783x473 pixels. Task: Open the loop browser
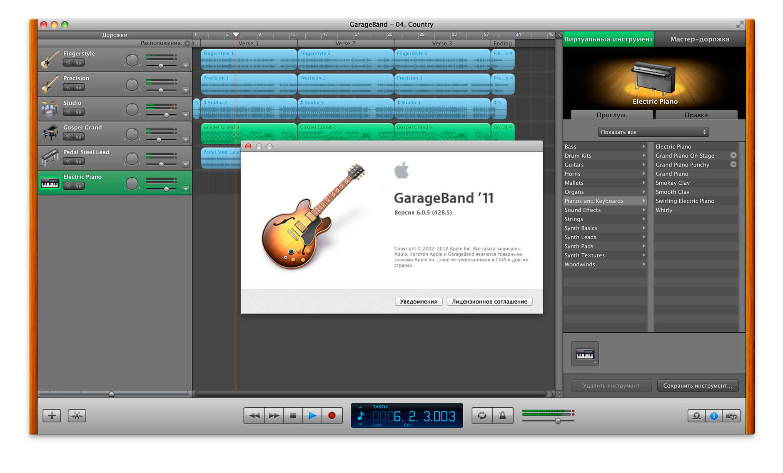[696, 416]
